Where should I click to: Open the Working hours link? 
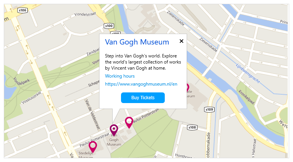(120, 76)
